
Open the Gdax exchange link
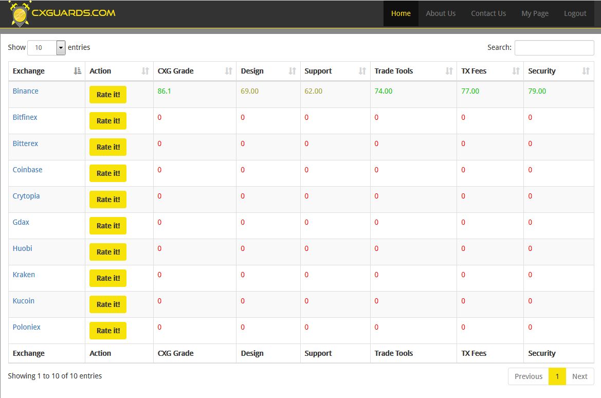point(21,222)
